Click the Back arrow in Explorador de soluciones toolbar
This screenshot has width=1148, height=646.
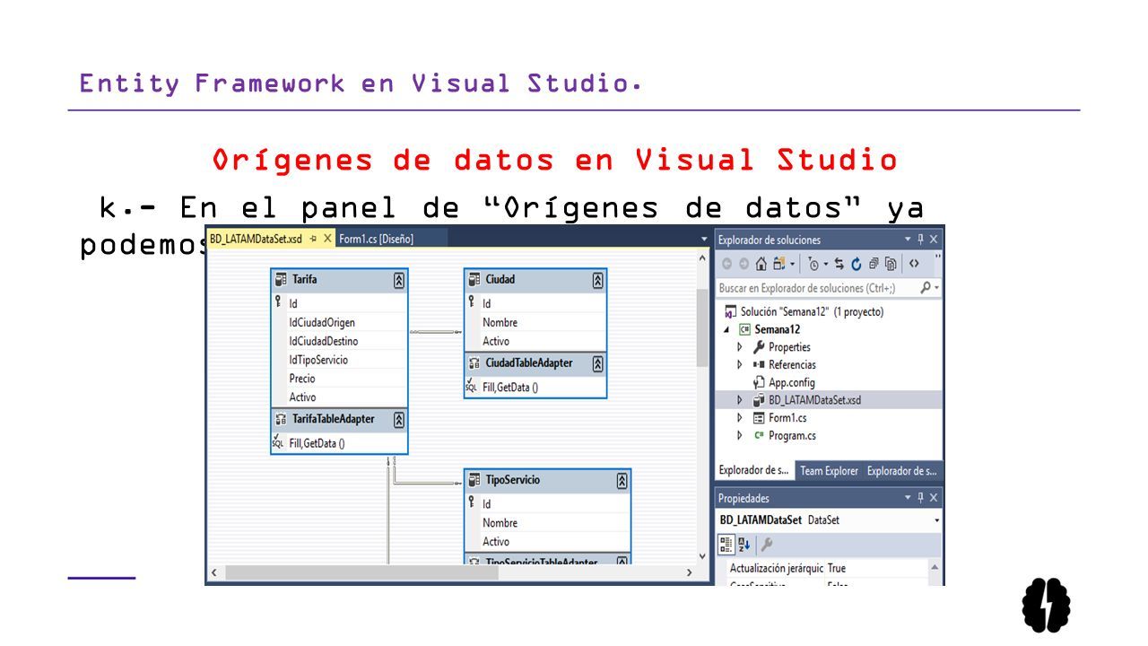click(x=727, y=264)
